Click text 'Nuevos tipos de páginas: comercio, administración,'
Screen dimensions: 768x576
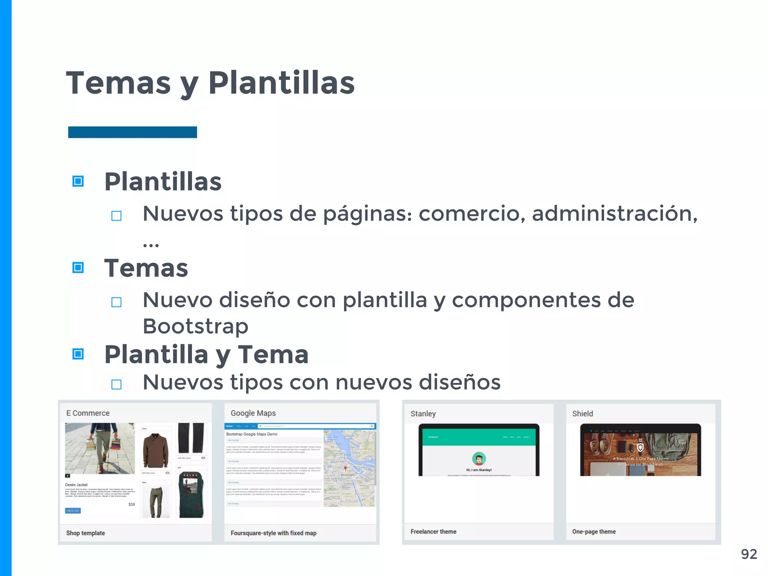[x=420, y=214]
